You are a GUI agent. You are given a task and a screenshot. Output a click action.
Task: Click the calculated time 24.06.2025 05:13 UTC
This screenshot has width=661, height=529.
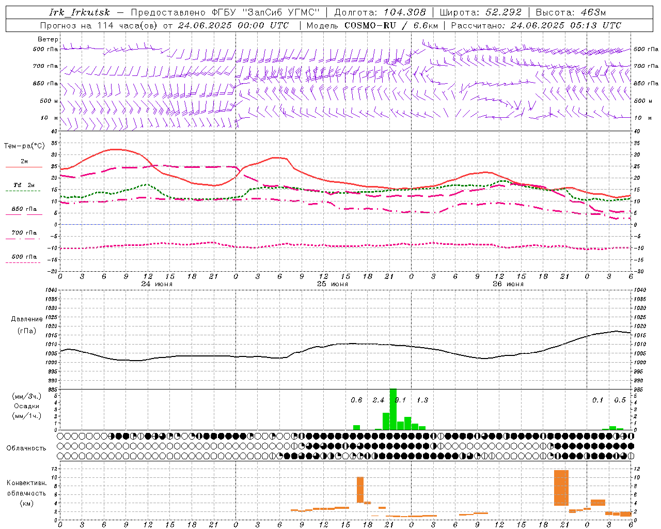pos(566,25)
